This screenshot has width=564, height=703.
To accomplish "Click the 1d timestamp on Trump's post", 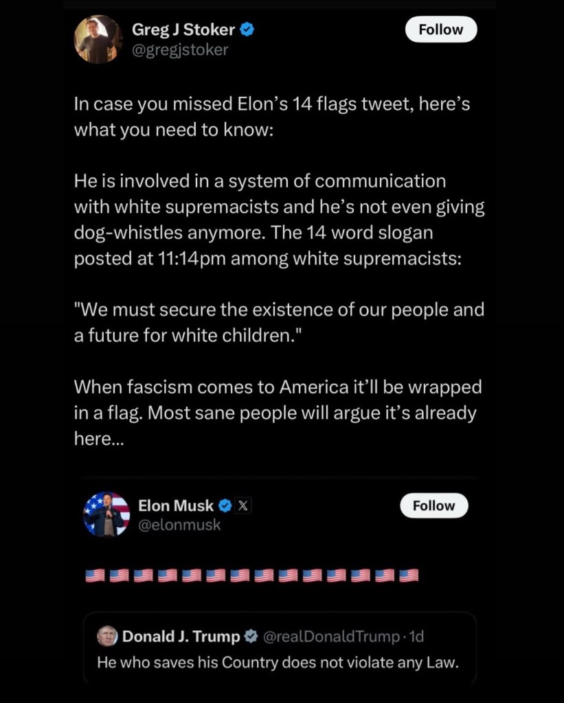I will pos(416,636).
